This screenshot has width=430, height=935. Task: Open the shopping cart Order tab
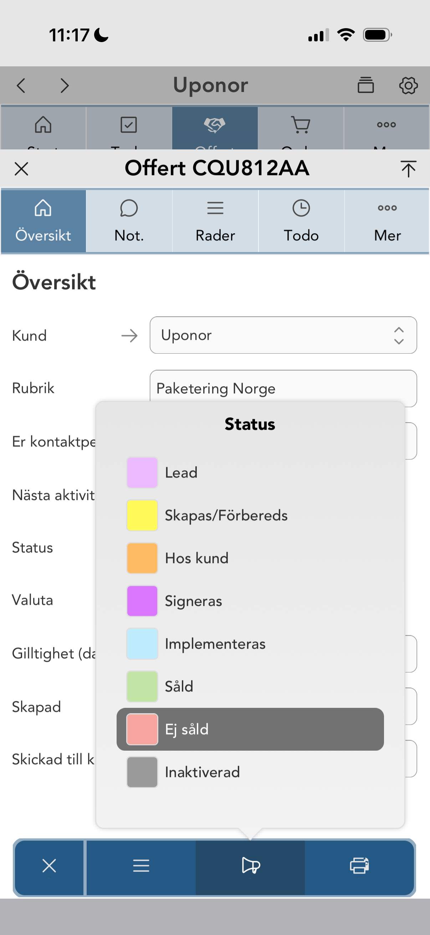coord(301,128)
